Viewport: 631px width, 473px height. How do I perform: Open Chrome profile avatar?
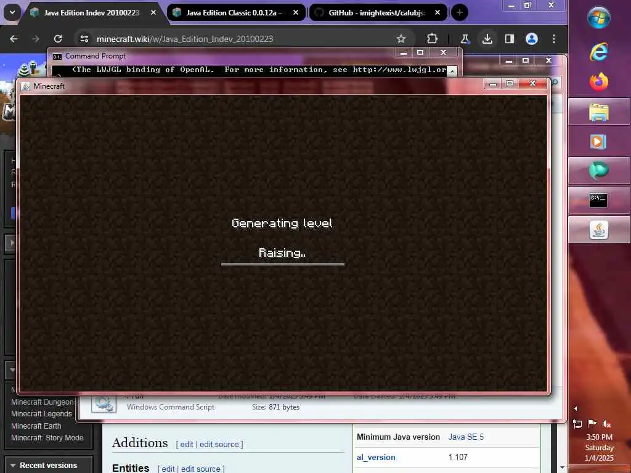tap(532, 39)
